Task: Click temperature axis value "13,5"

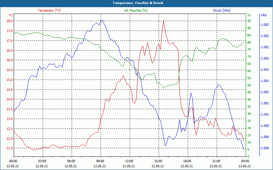Action: click(x=10, y=109)
